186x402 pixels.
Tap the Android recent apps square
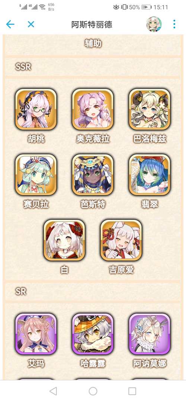tap(132, 391)
